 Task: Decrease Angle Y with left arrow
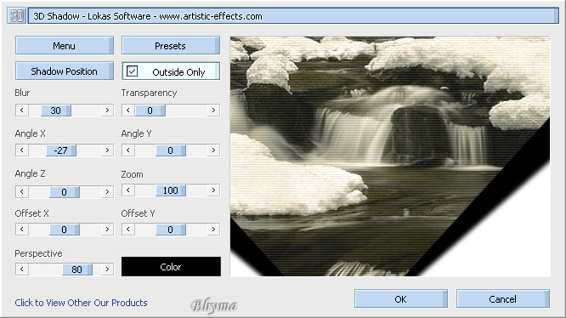click(128, 150)
